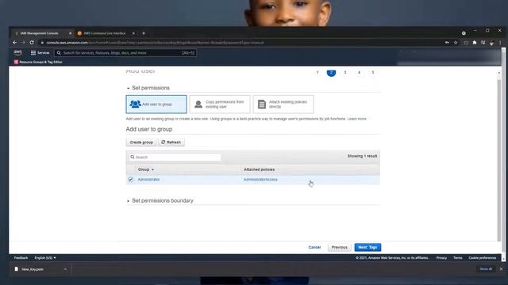This screenshot has height=285, width=508.
Task: Go to wizard step 1
Action: [x=317, y=72]
